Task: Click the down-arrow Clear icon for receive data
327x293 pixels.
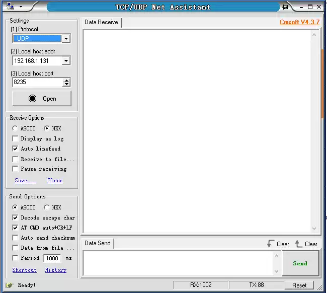Action: pyautogui.click(x=271, y=244)
